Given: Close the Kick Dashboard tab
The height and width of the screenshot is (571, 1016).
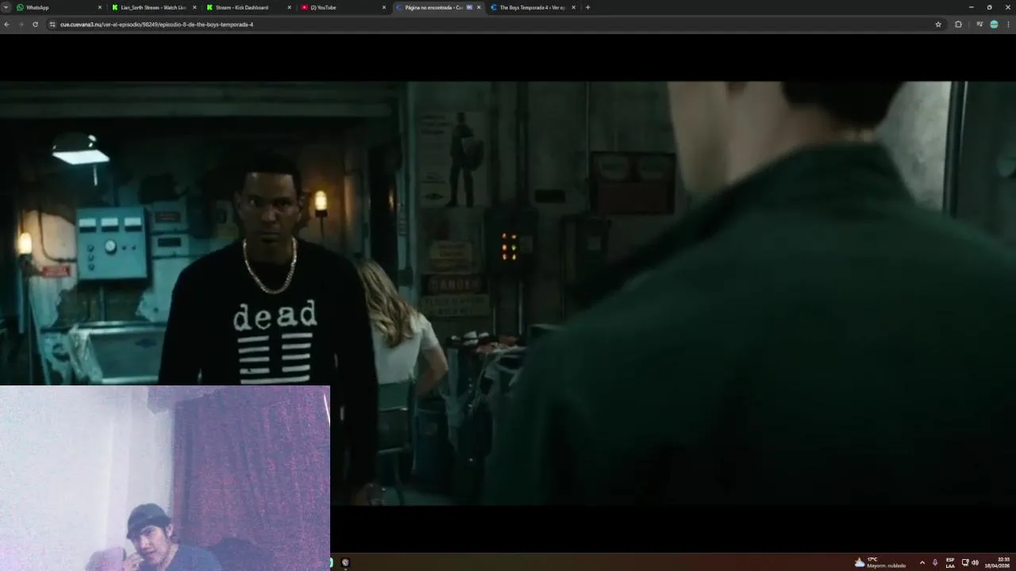Looking at the screenshot, I should (289, 7).
